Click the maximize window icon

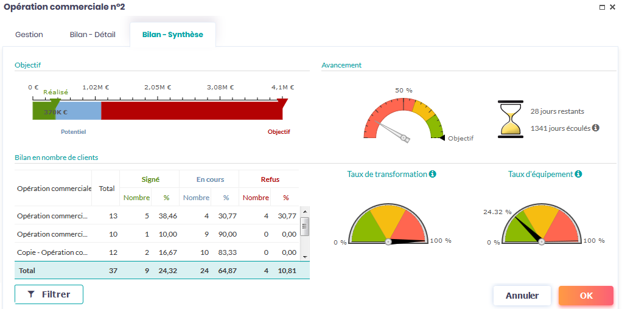[x=602, y=7]
